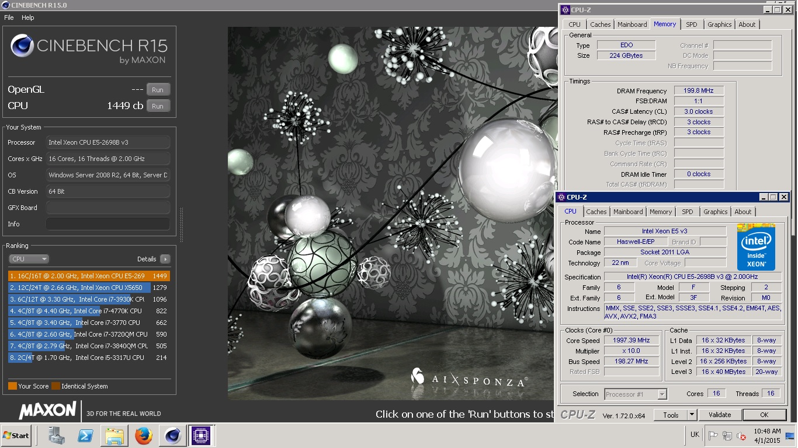Image resolution: width=798 pixels, height=448 pixels.
Task: Open Windows Explorer folder from taskbar
Action: [115, 435]
